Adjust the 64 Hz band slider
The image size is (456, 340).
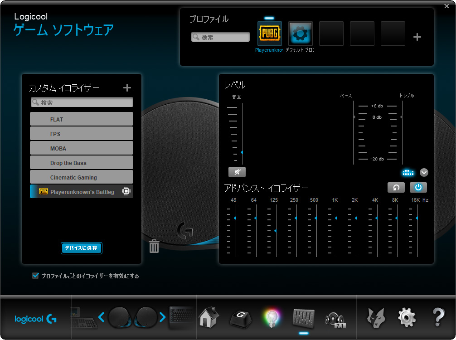(x=255, y=218)
